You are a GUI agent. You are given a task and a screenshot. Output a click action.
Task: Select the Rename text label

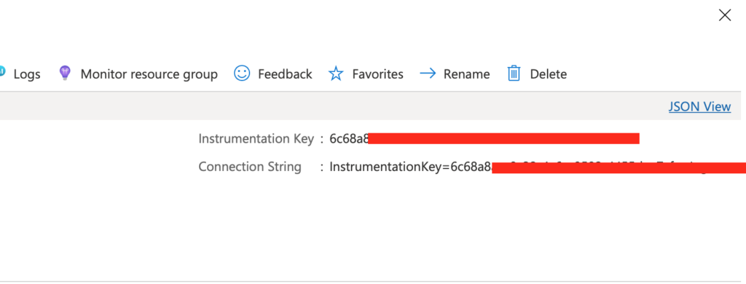(x=466, y=74)
